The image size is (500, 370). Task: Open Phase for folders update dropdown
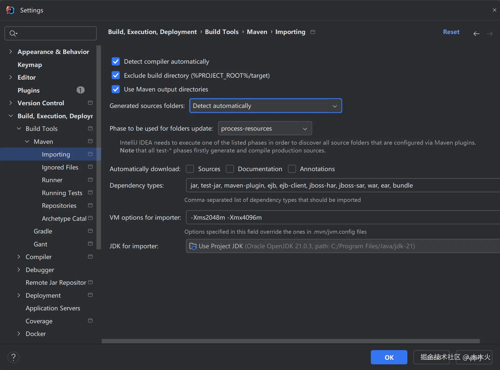tap(265, 128)
